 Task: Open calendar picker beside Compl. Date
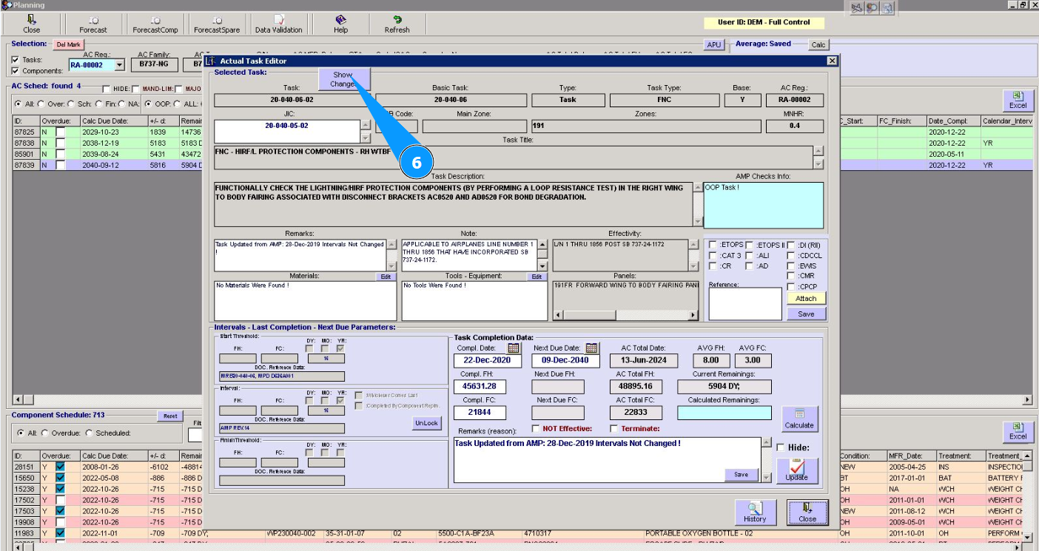pos(513,348)
